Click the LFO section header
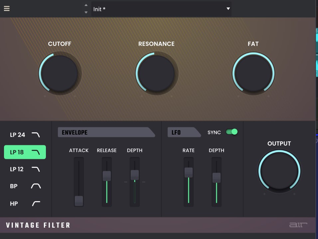 coord(184,132)
